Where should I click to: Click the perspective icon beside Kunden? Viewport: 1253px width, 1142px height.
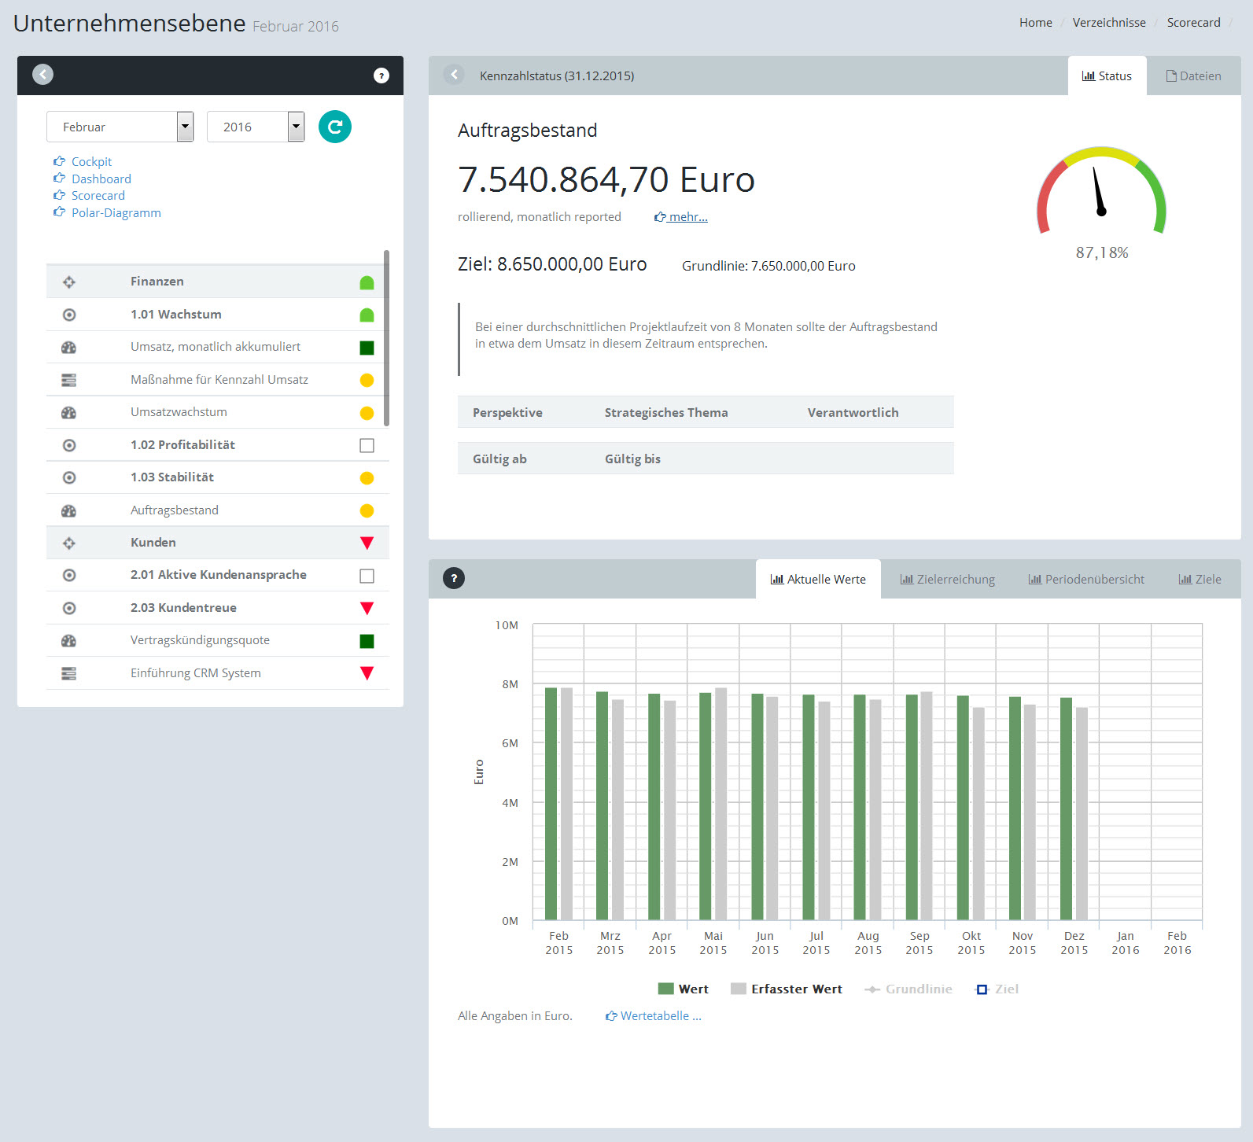tap(69, 543)
